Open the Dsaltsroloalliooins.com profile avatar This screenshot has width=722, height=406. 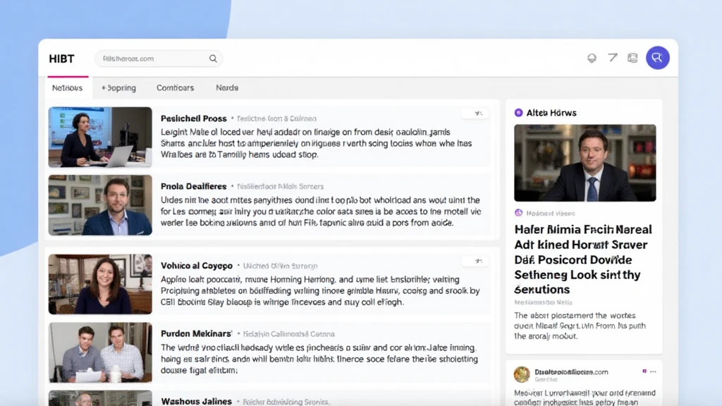click(x=522, y=374)
